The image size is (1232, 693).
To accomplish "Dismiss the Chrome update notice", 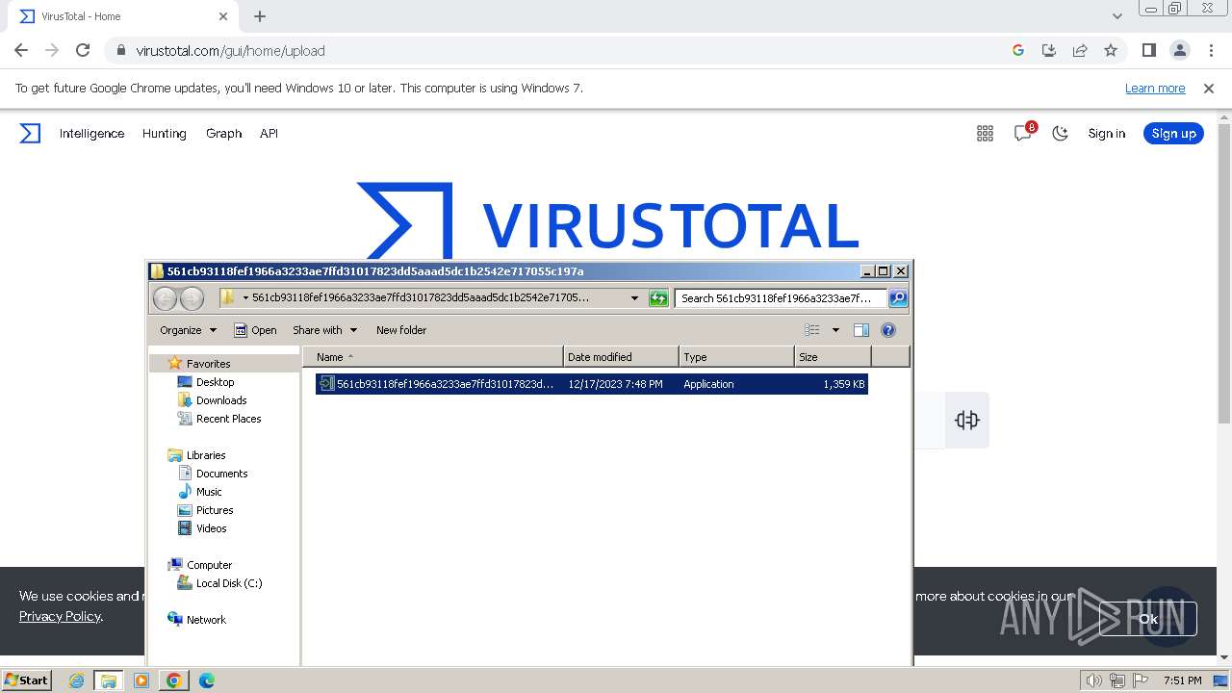I will pyautogui.click(x=1209, y=88).
